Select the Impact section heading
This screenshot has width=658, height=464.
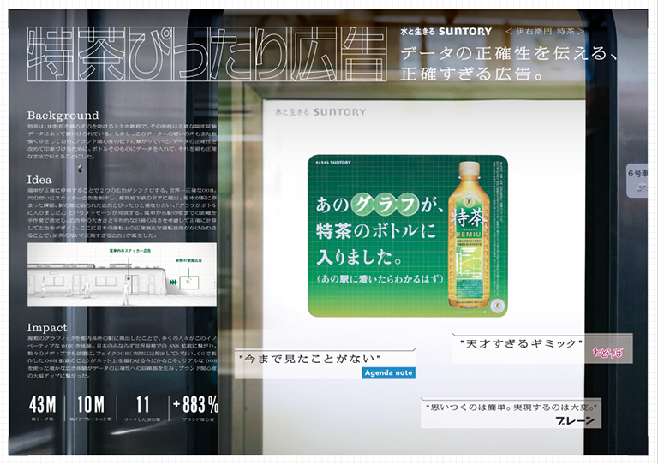click(x=47, y=328)
